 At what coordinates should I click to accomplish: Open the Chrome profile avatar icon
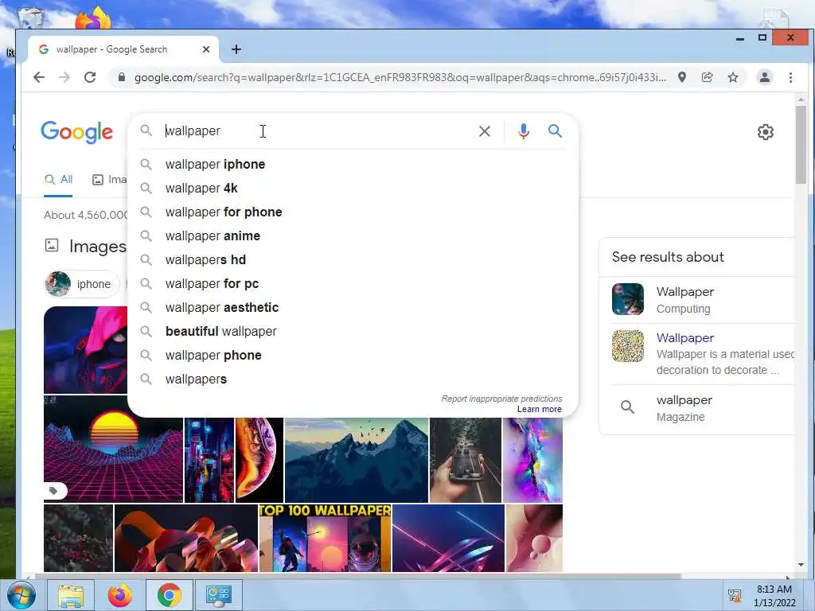(x=765, y=77)
